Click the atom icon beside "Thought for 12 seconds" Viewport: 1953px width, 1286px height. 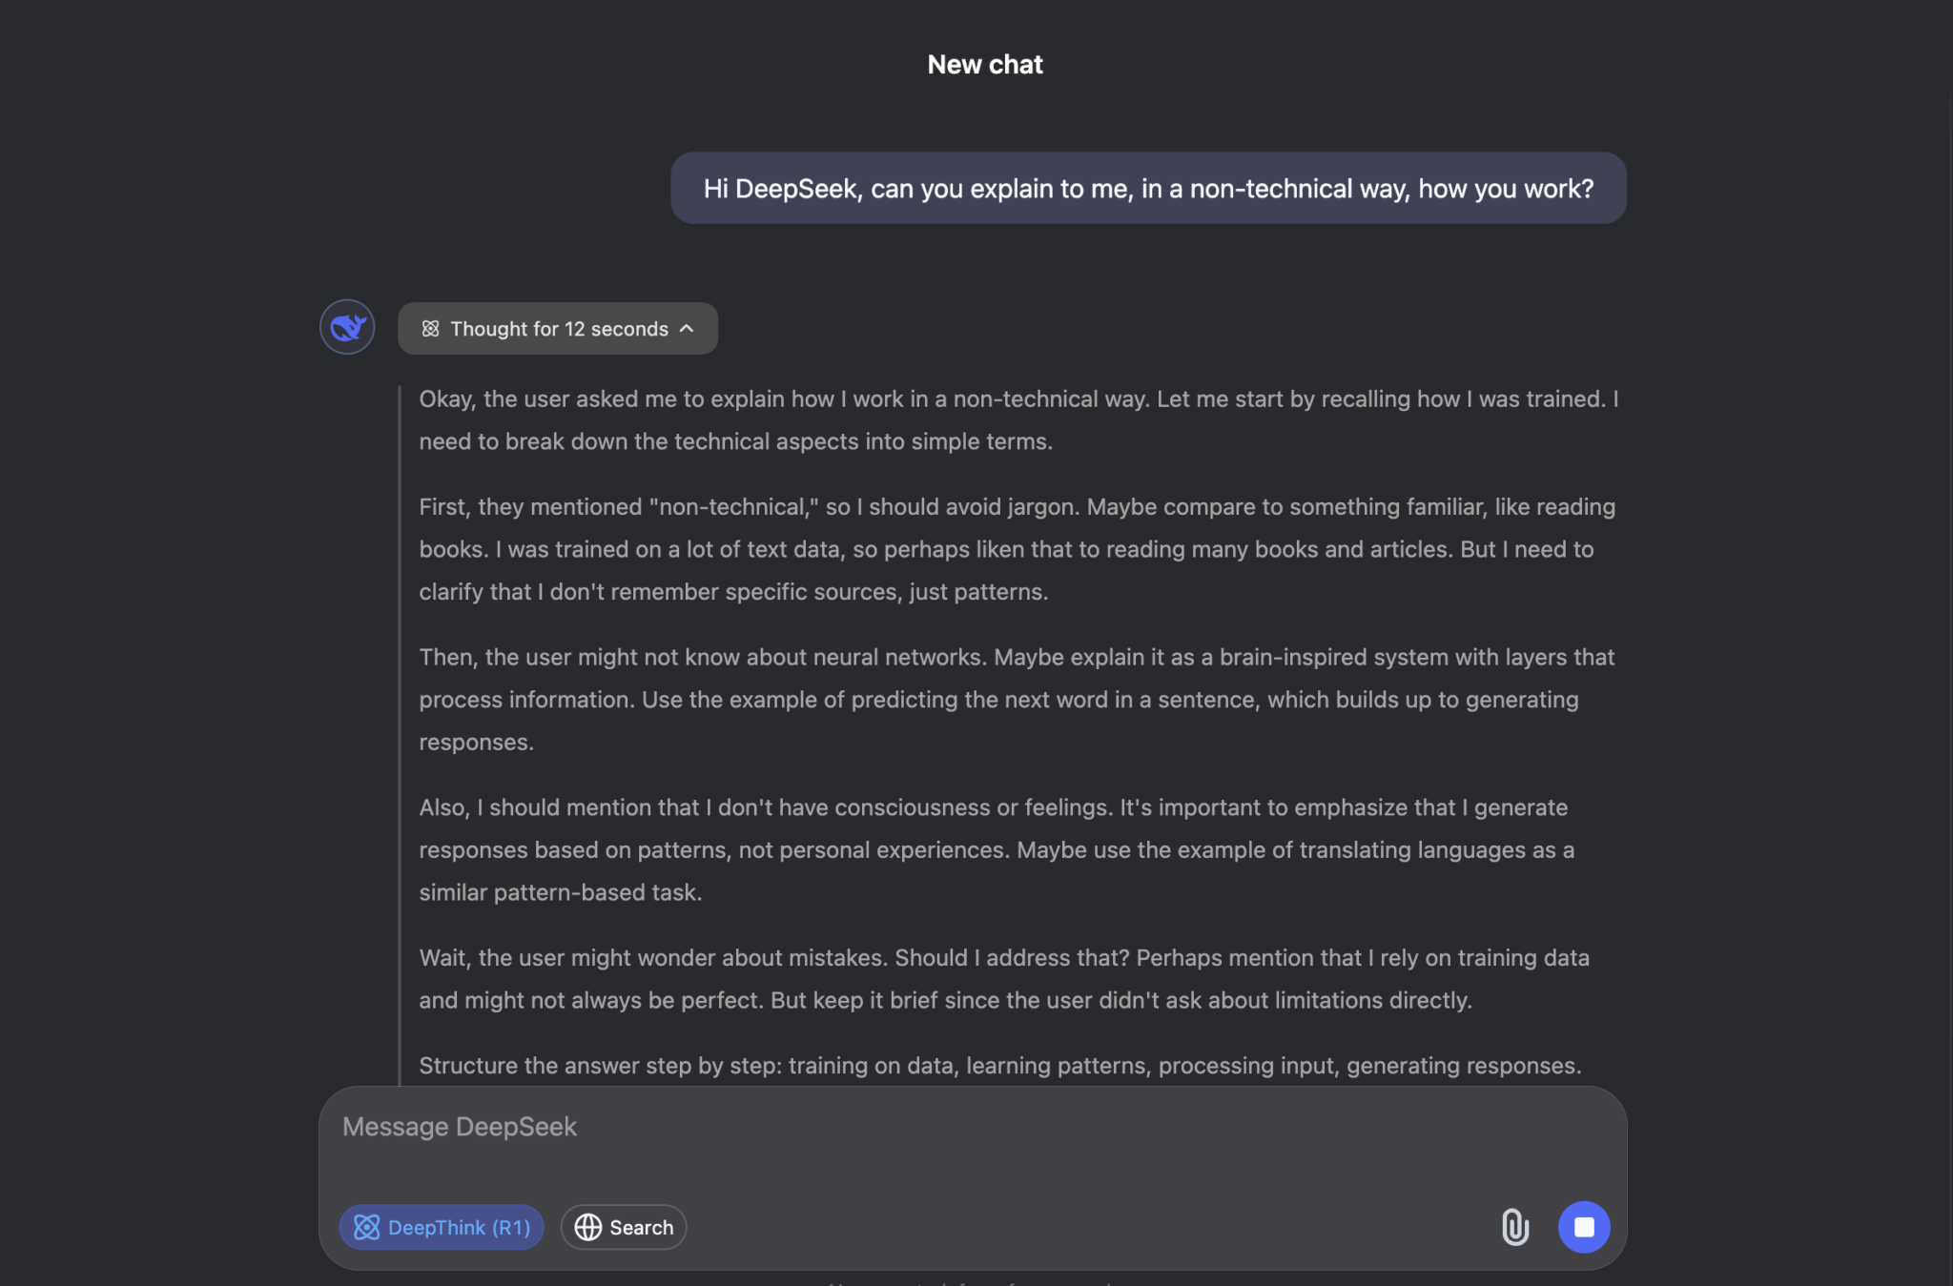(432, 328)
